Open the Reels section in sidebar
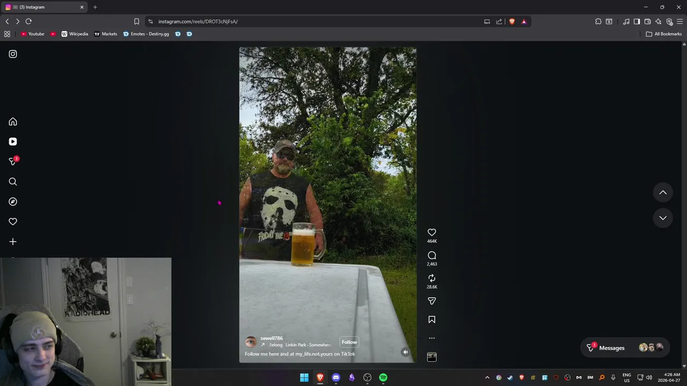This screenshot has width=687, height=386. click(13, 142)
